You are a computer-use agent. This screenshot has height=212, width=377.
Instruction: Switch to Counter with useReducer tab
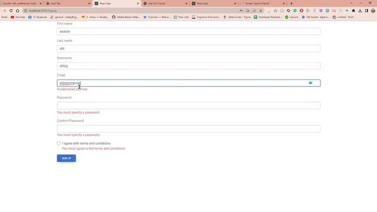pyautogui.click(x=21, y=4)
